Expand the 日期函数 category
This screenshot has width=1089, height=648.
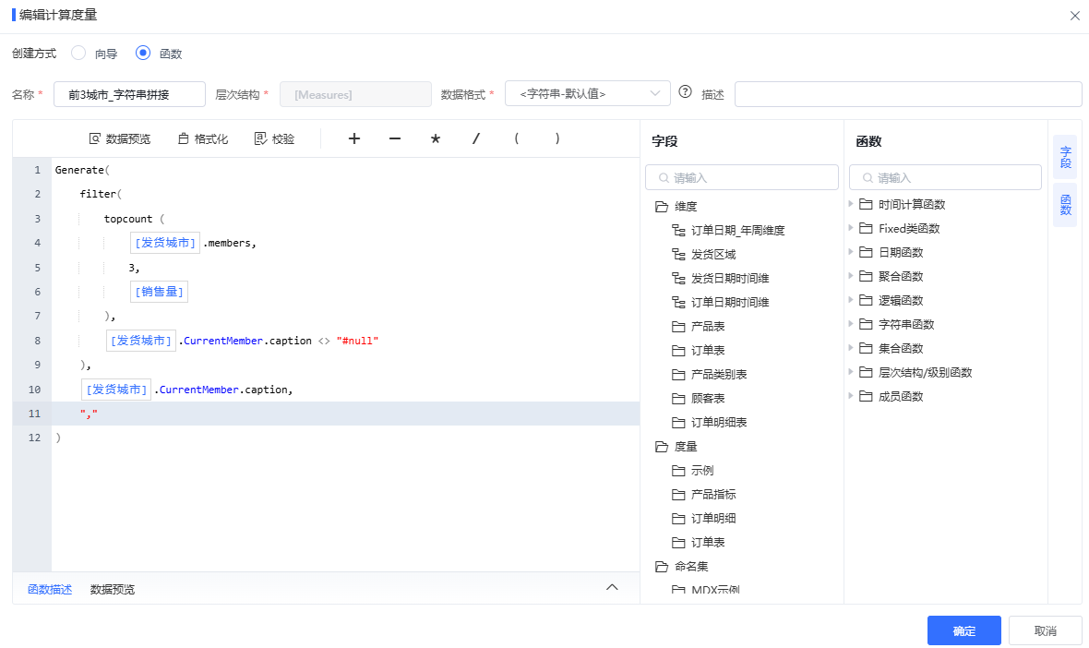851,252
